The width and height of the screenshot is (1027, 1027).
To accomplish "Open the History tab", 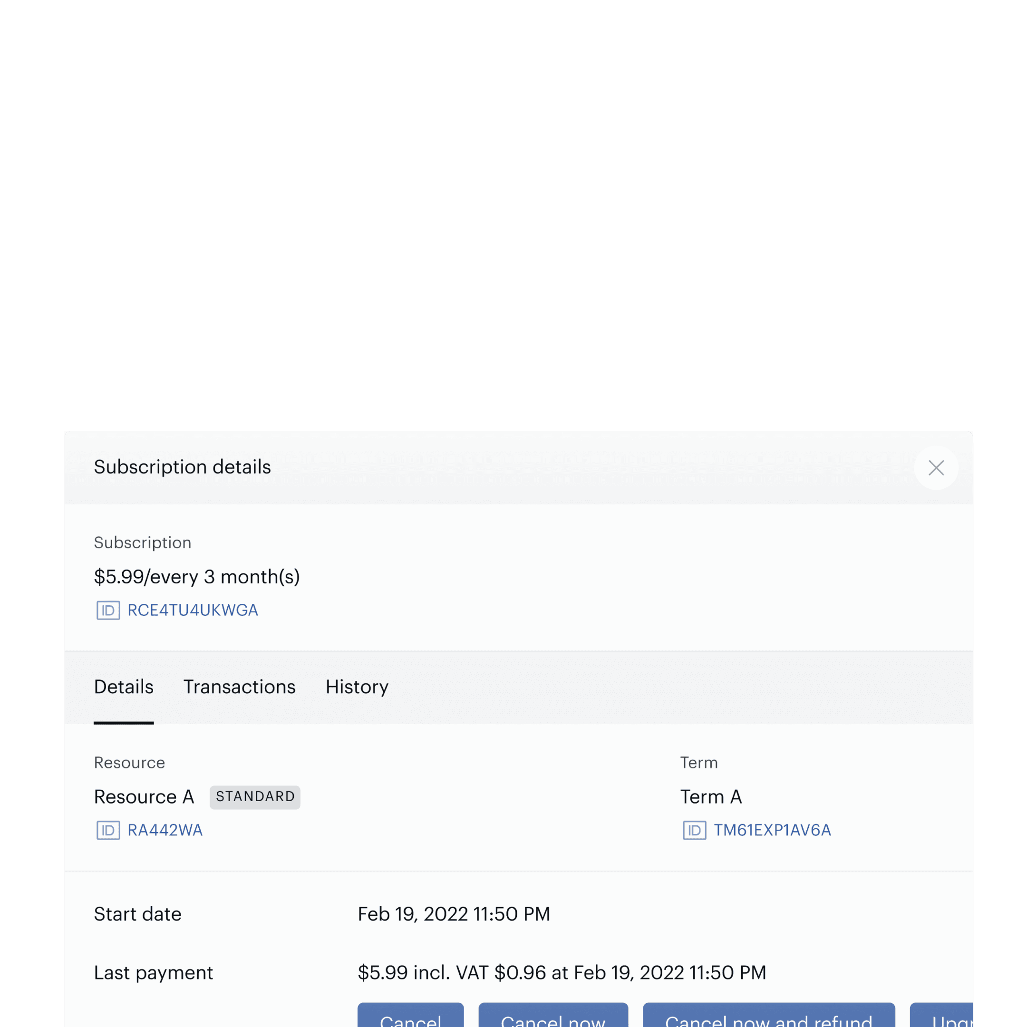I will point(357,687).
